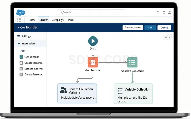Click the Variable Collection card title
The height and width of the screenshot is (119, 191).
[x=137, y=89]
